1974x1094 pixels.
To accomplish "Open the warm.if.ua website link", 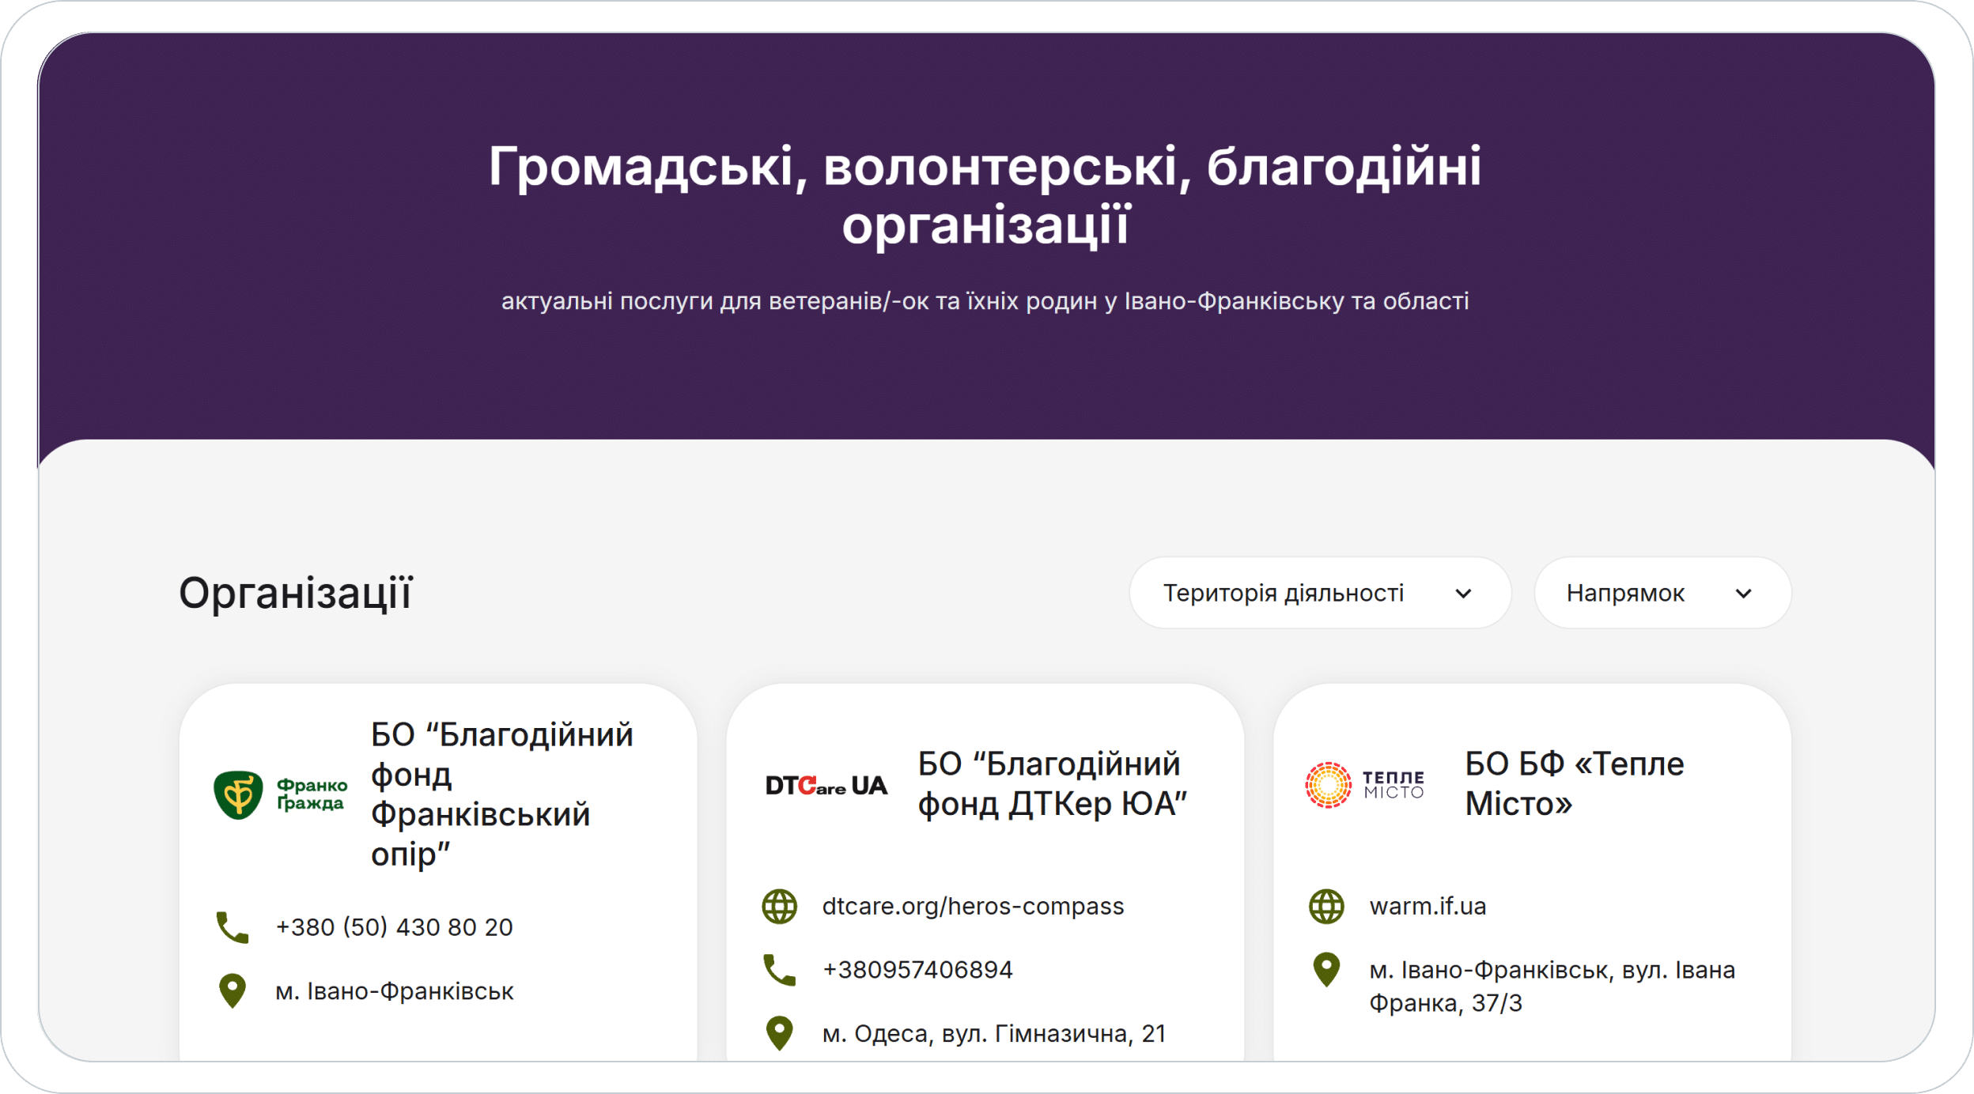I will (x=1428, y=907).
